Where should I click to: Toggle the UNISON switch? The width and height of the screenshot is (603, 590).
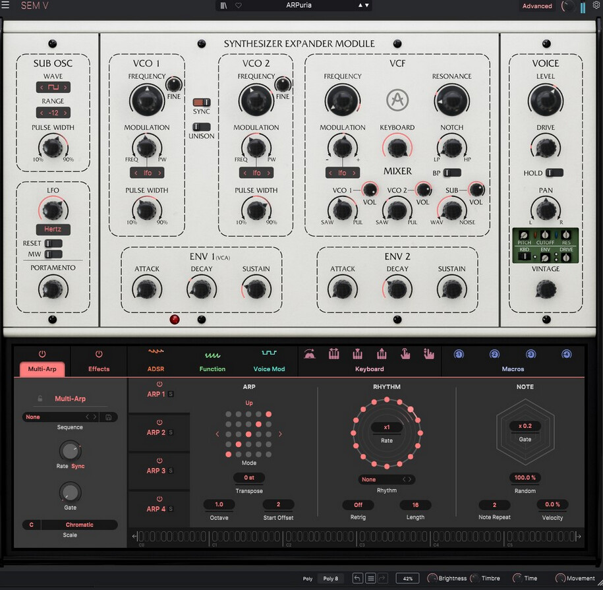[x=202, y=127]
